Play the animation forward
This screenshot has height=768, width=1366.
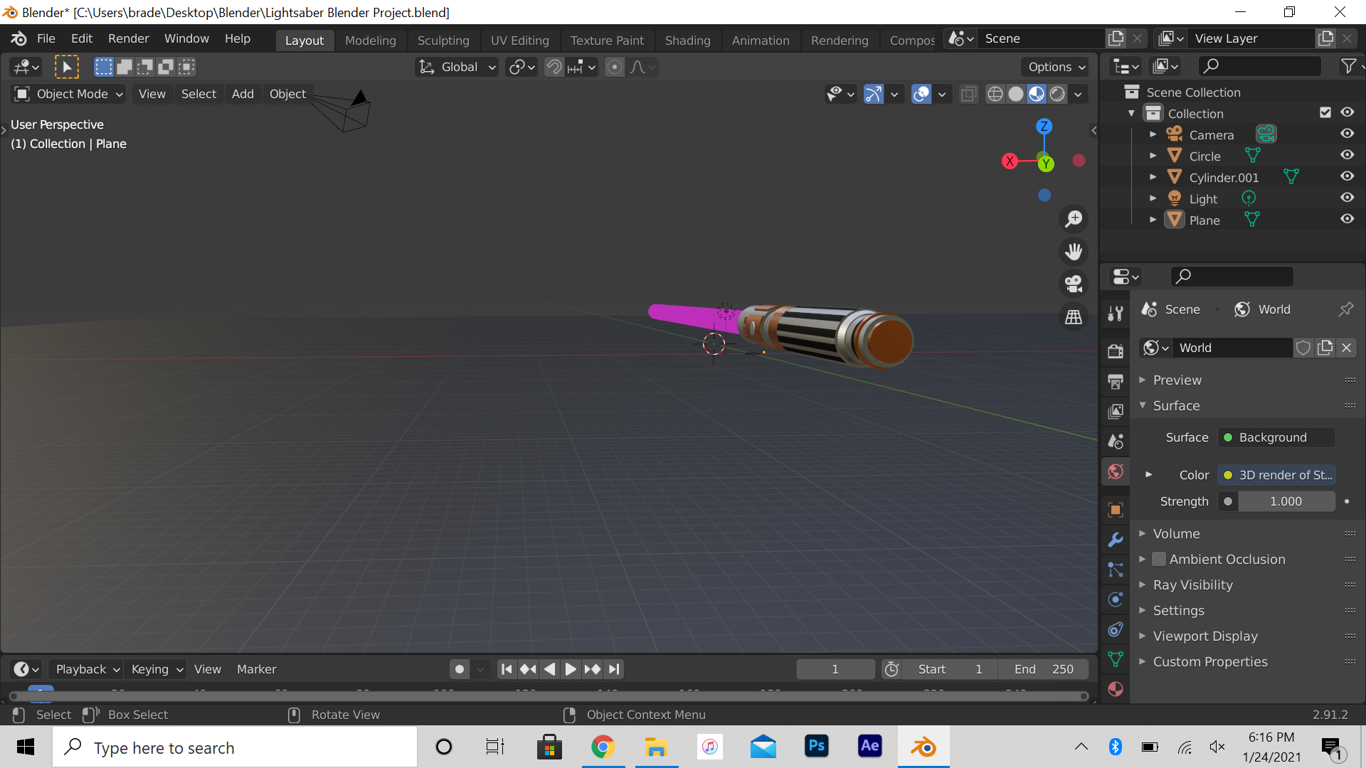[x=571, y=669]
